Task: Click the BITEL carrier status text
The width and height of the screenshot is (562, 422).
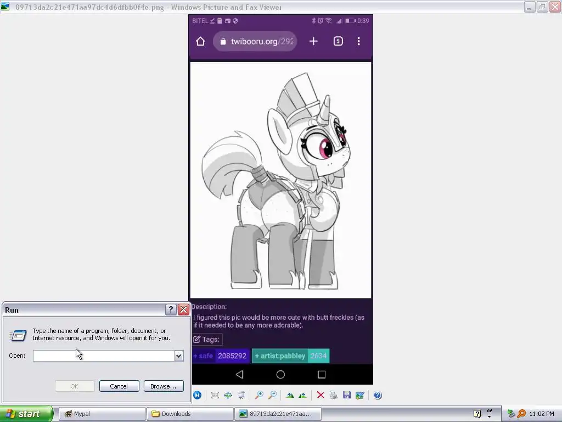Action: tap(200, 21)
